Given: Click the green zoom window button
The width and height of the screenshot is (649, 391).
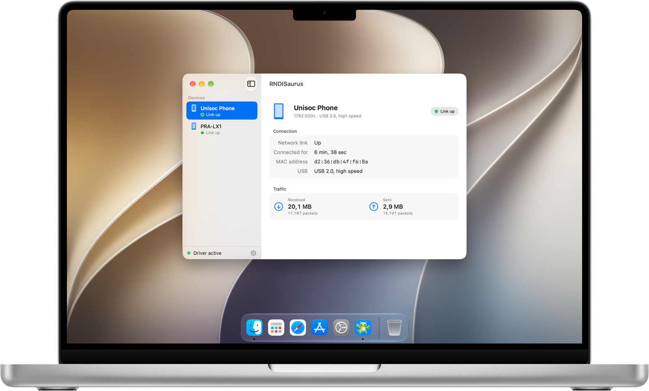Looking at the screenshot, I should tap(211, 84).
